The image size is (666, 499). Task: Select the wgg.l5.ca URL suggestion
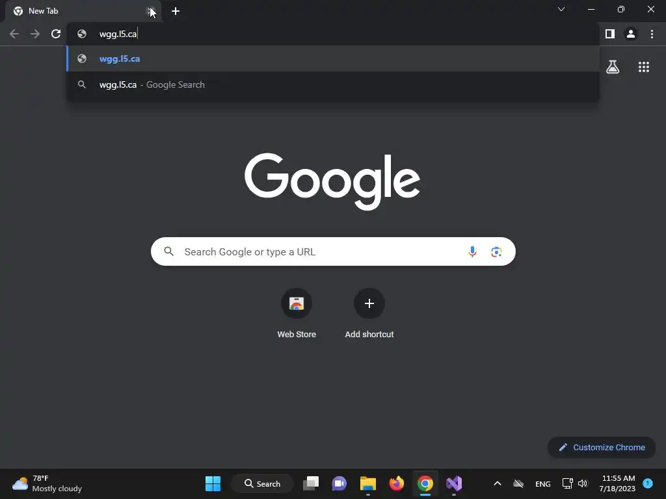click(333, 58)
